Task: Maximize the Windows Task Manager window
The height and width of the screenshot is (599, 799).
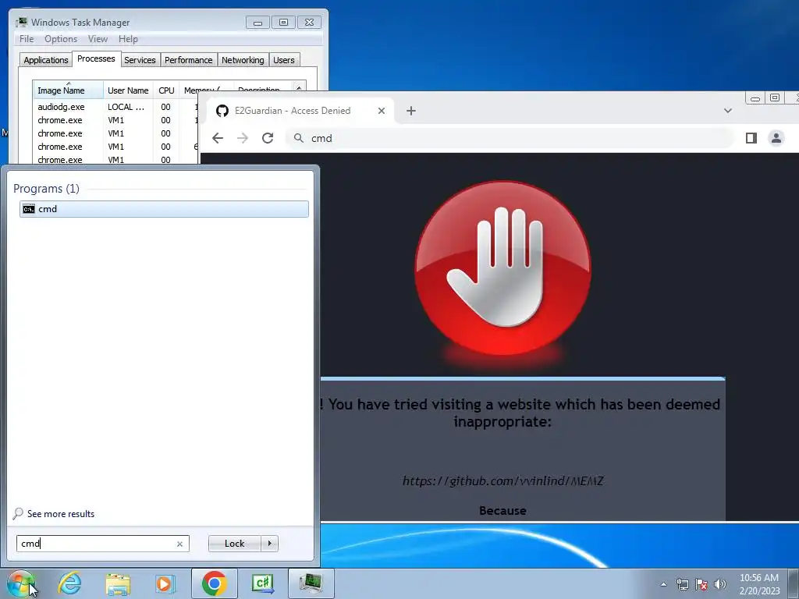Action: point(283,23)
